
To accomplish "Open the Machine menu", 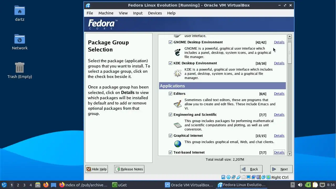I will 106,13.
